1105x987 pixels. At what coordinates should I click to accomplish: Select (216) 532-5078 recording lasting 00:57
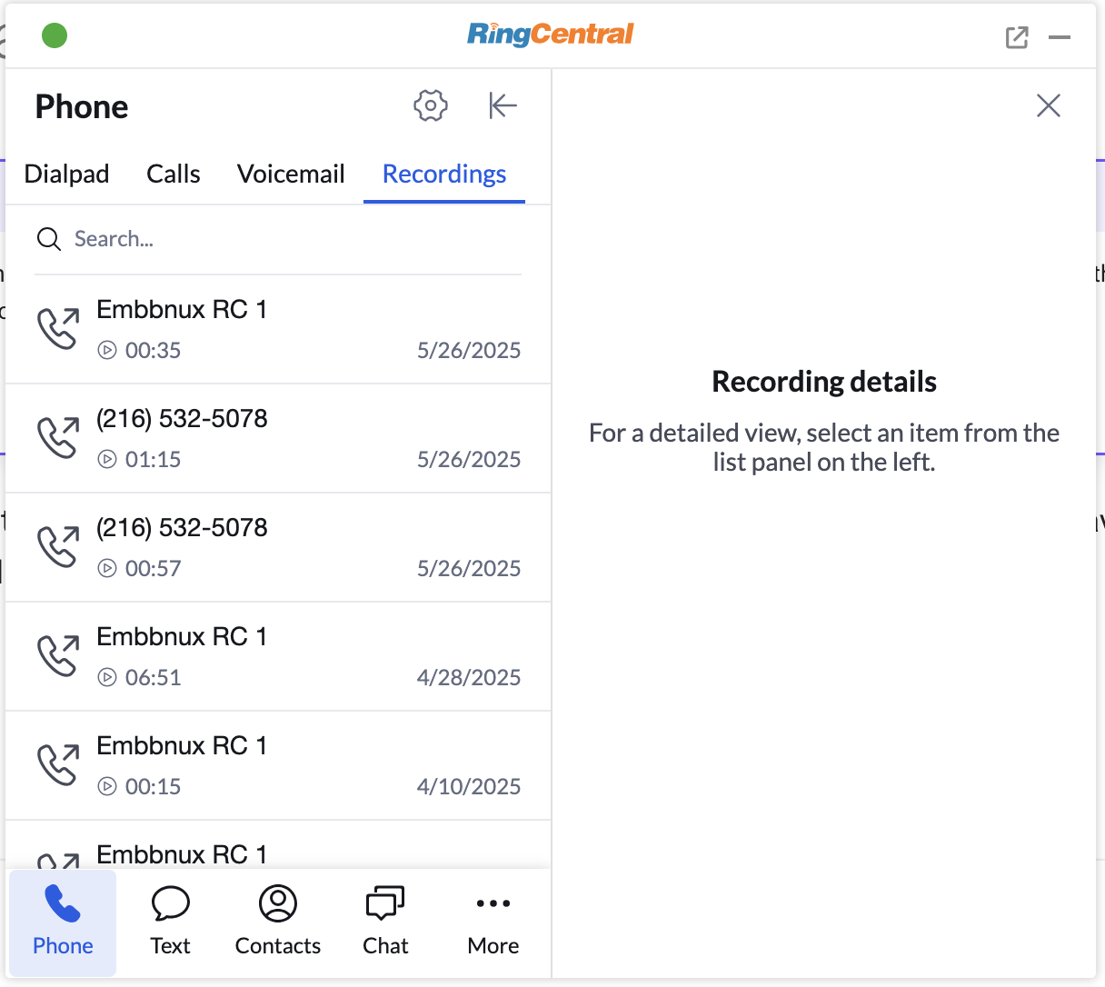pyautogui.click(x=278, y=547)
